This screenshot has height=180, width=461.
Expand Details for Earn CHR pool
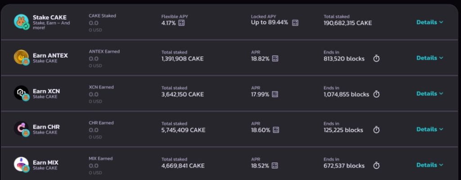click(x=429, y=129)
